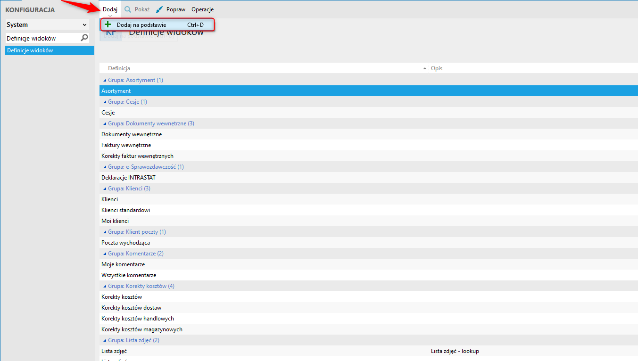638x361 pixels.
Task: Select the Korekty kosztów handlowych row
Action: click(369, 319)
